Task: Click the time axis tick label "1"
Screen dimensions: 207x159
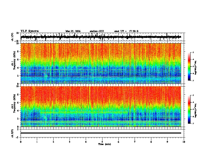Action: tap(37, 142)
